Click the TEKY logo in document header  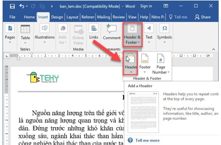[43, 77]
